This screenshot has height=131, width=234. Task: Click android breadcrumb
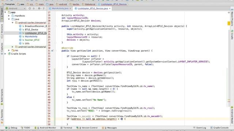click(x=61, y=4)
